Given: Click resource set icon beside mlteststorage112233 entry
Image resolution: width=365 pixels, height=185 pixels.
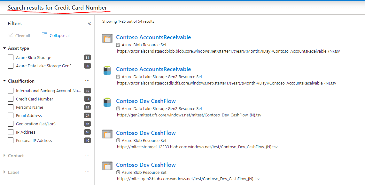Looking at the screenshot, I should click(118, 140).
